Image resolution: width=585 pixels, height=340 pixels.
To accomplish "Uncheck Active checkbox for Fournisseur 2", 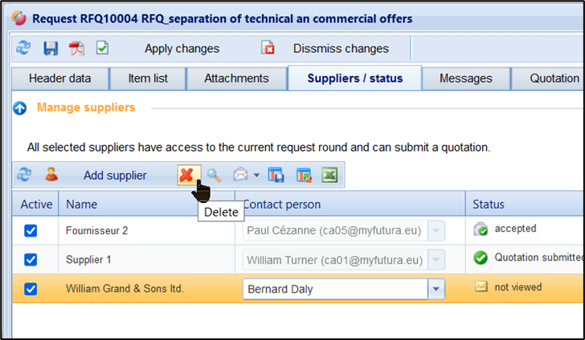I will (31, 231).
